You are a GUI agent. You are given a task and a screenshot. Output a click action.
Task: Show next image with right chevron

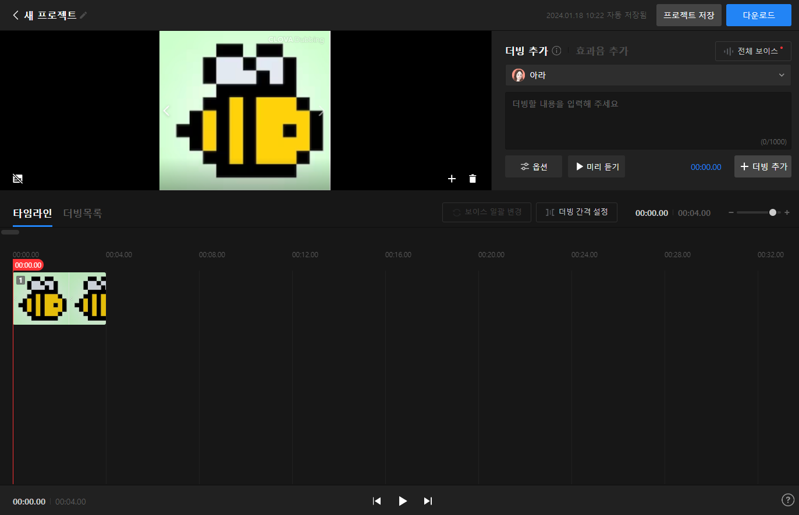pos(322,112)
